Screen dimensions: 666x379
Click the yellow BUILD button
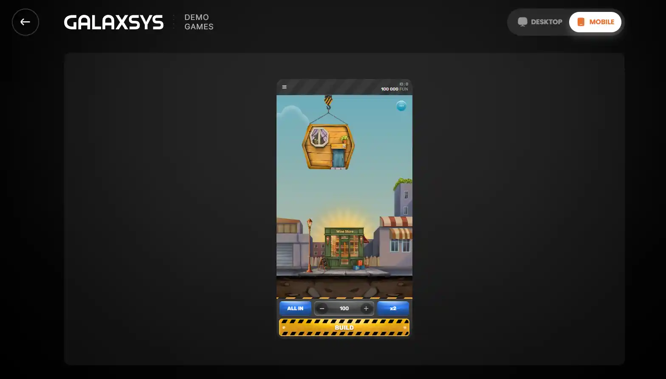pyautogui.click(x=344, y=328)
